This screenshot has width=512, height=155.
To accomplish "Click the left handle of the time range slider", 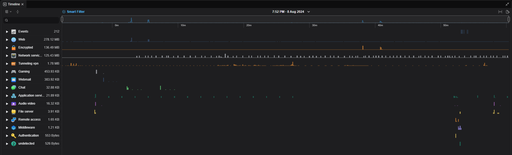I will 62,19.
